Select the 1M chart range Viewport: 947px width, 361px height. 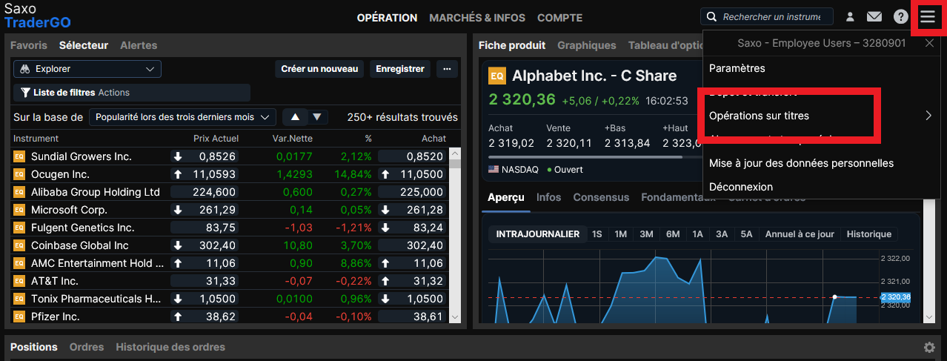[x=621, y=234]
